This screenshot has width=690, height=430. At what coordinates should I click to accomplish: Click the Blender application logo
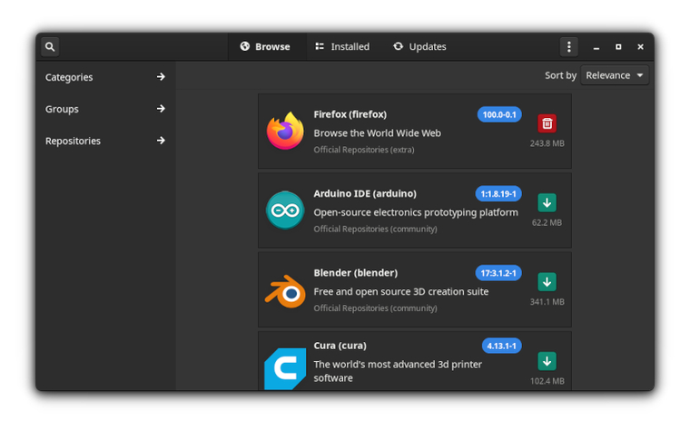click(285, 290)
